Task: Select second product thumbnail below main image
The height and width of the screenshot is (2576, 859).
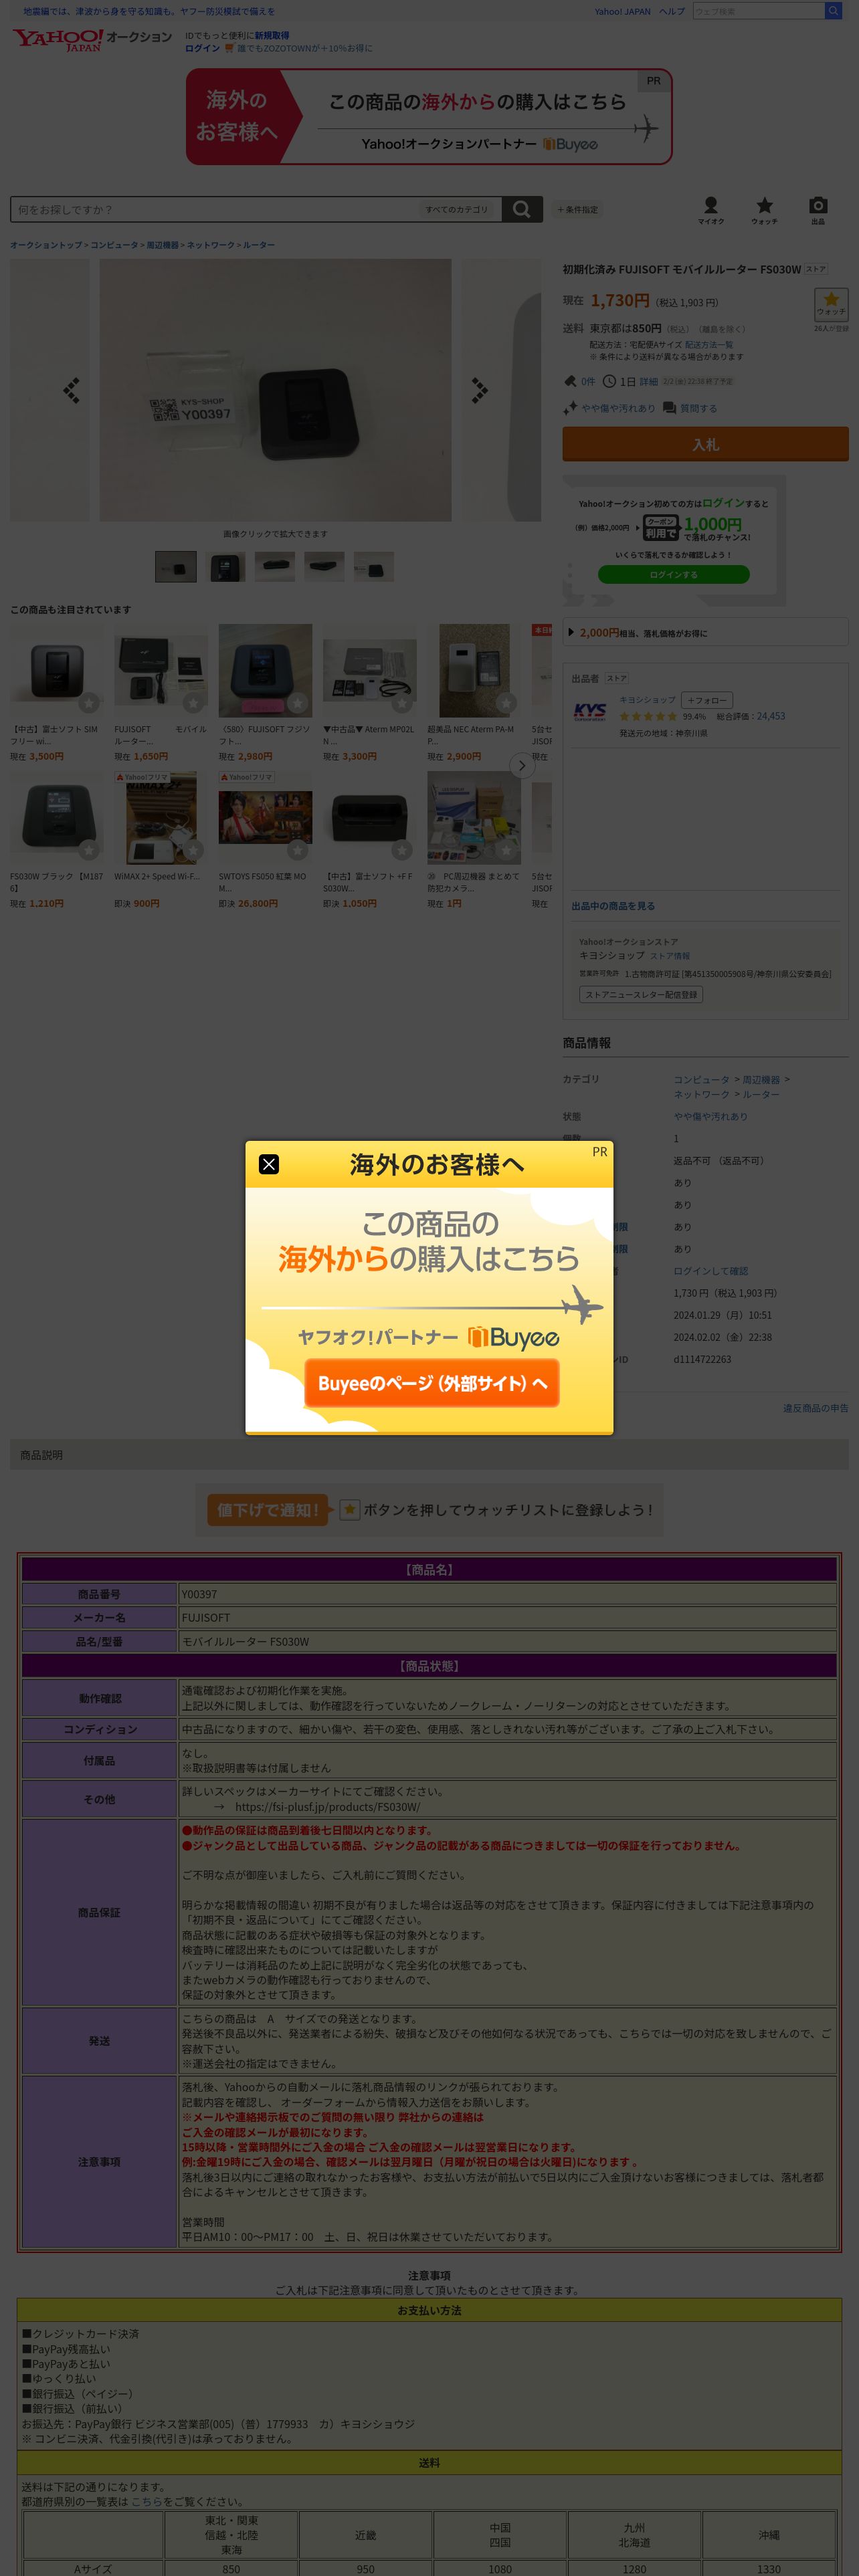Action: pos(225,567)
